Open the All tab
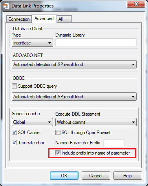 click(x=64, y=19)
